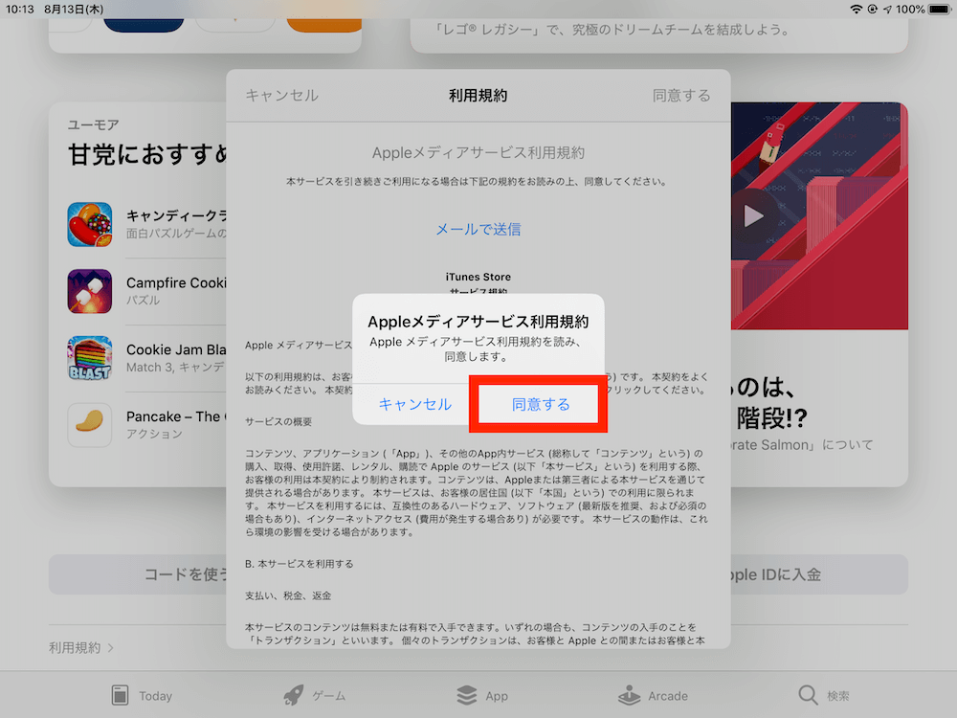The width and height of the screenshot is (957, 718).
Task: Tap the レゴ レガシー description text
Action: (611, 30)
